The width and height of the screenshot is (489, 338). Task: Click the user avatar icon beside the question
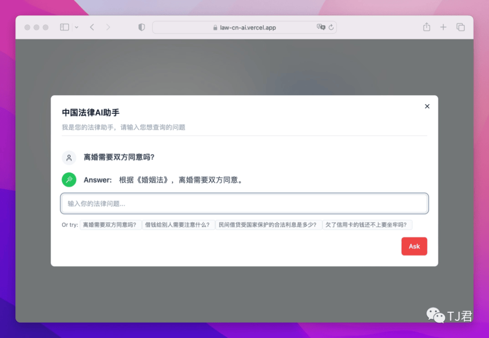[x=69, y=158]
